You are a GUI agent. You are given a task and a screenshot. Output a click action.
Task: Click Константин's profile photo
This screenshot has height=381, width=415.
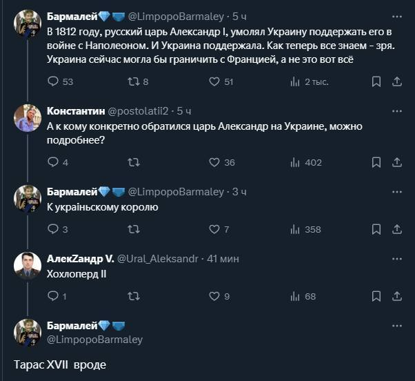(x=28, y=118)
